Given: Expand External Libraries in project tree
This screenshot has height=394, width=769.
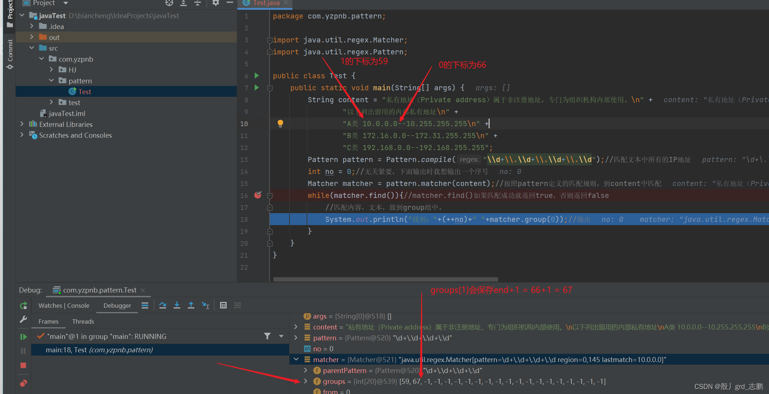Looking at the screenshot, I should click(x=22, y=124).
